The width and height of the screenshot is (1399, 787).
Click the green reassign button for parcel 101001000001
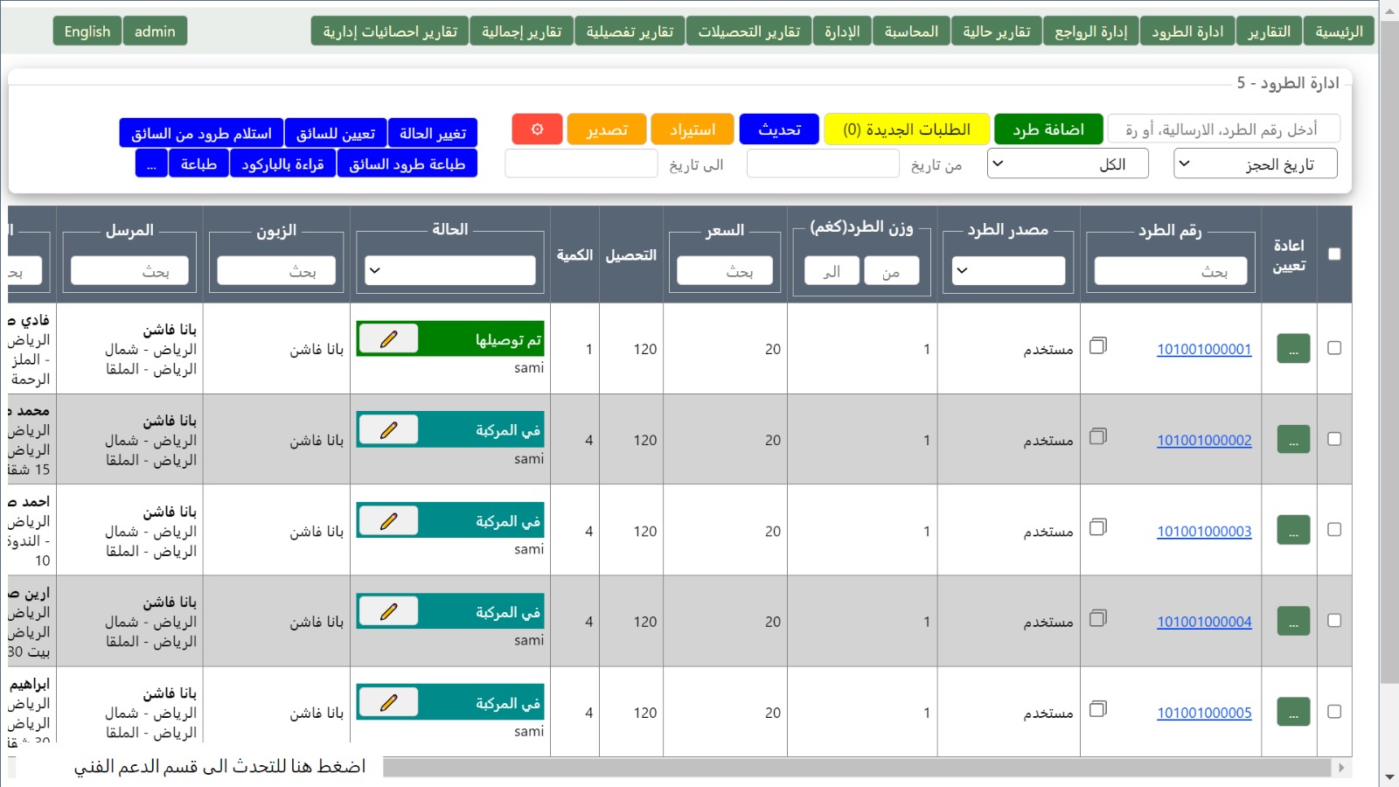[1293, 349]
